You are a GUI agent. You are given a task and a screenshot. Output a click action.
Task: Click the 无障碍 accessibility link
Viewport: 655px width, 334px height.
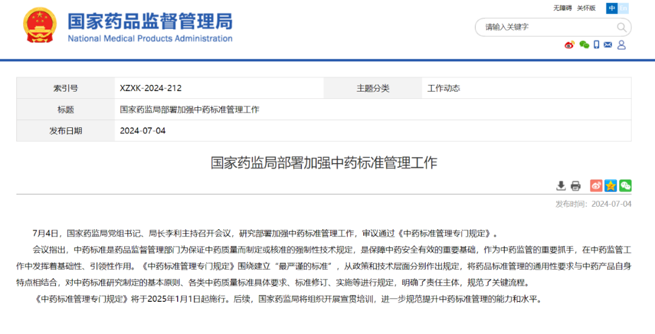(562, 8)
